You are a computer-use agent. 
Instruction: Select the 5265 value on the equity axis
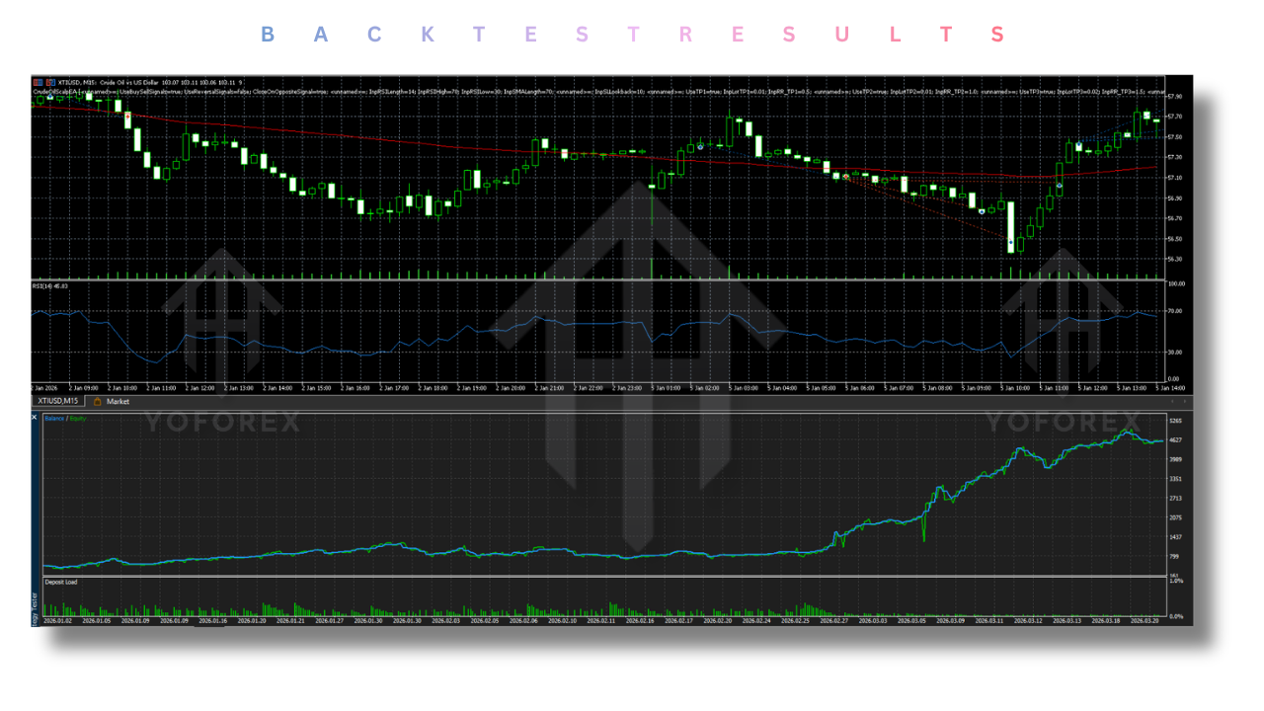tap(1178, 421)
